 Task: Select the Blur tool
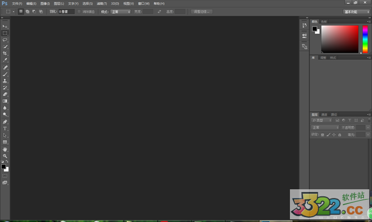(5, 108)
